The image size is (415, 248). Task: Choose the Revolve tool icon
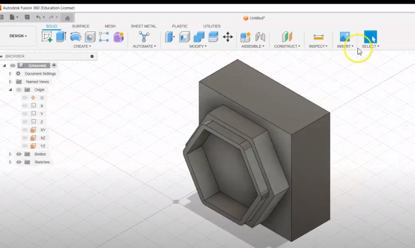76,36
